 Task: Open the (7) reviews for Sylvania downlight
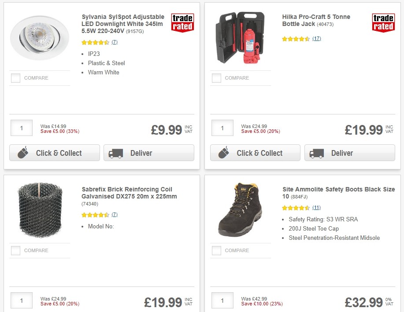click(x=114, y=42)
